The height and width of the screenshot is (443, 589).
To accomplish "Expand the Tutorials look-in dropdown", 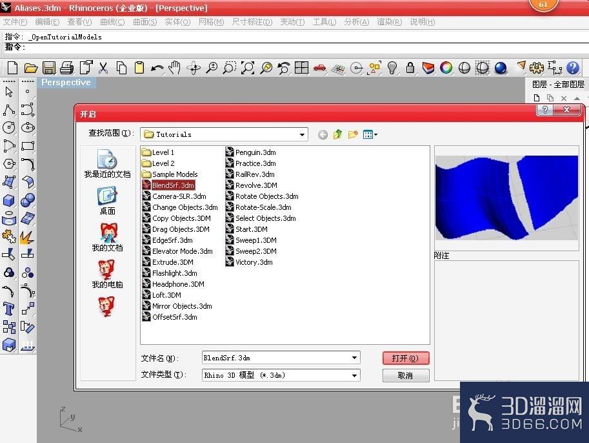I will point(302,134).
